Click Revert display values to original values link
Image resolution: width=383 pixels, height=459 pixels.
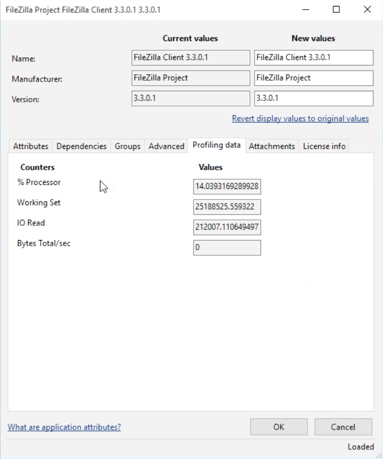click(300, 118)
